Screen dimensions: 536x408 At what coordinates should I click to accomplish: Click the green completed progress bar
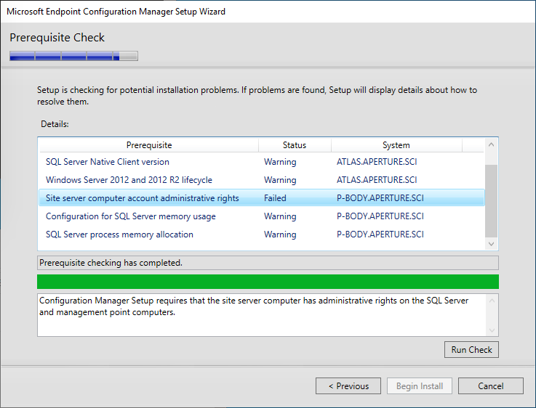(268, 282)
